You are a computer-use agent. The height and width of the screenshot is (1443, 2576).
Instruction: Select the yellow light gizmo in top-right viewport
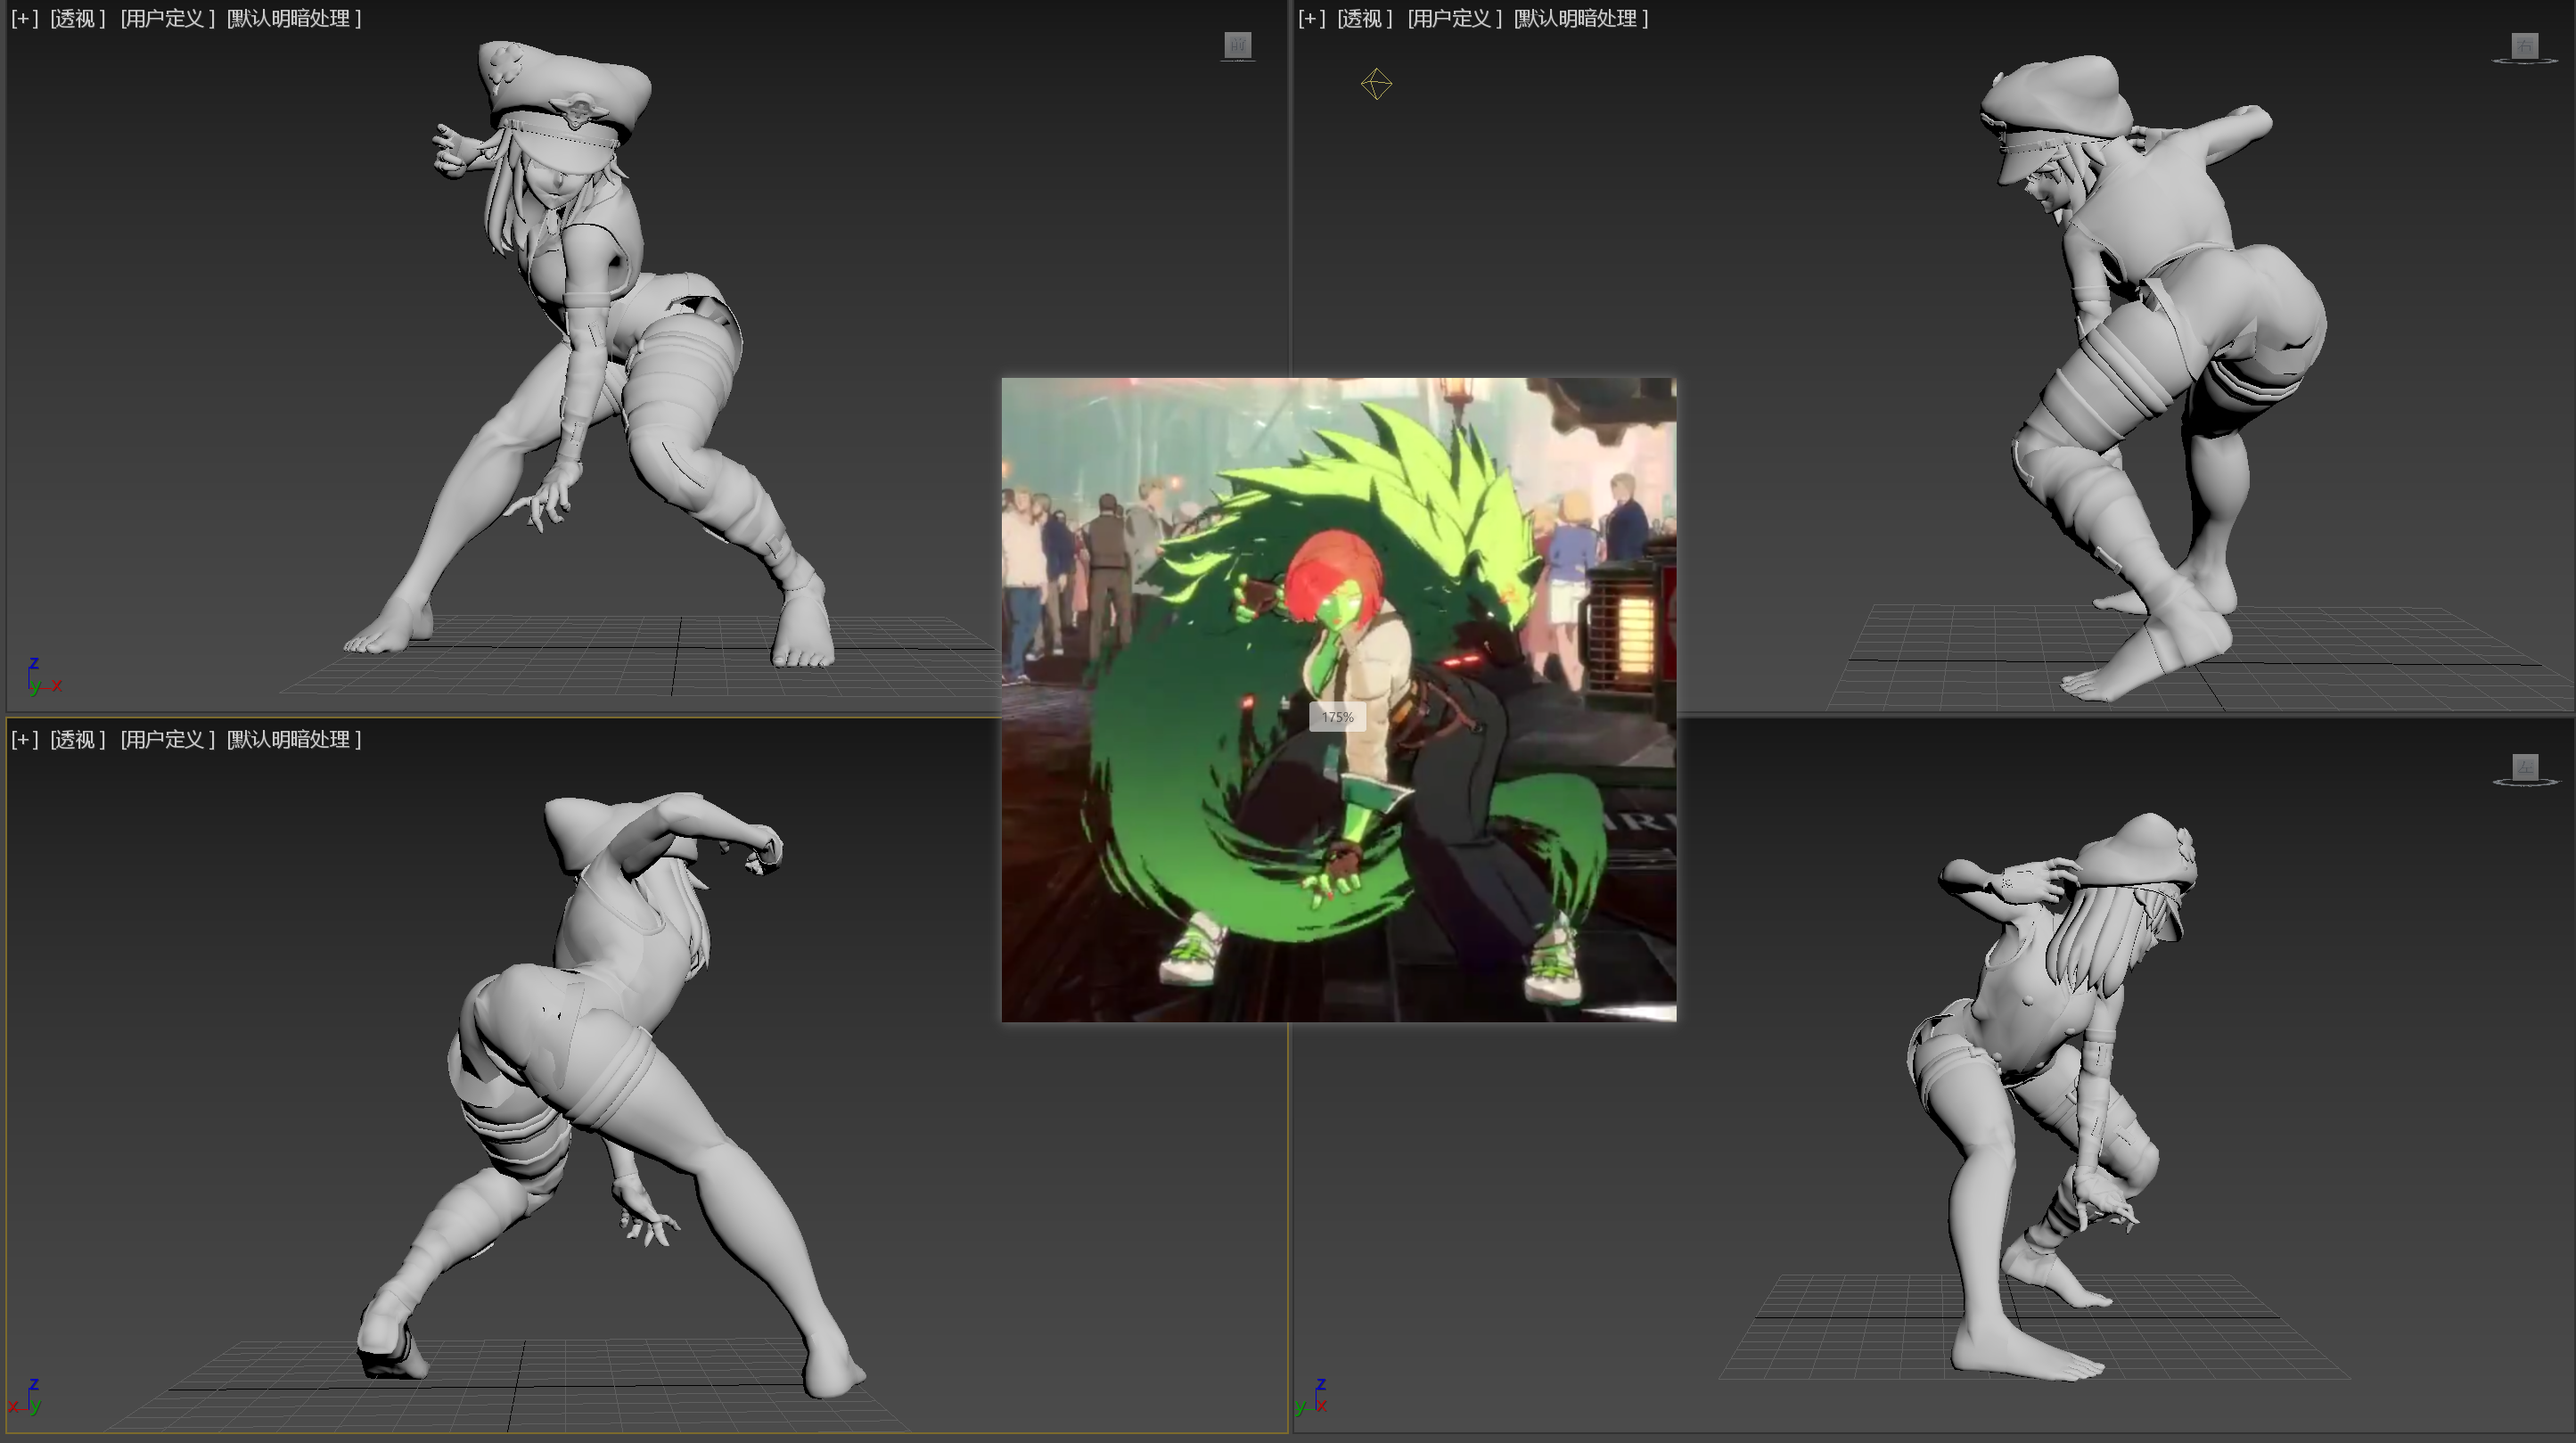point(1376,84)
